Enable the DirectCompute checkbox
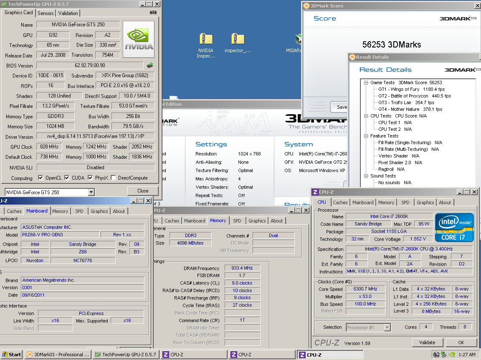Image resolution: width=481 pixels, height=360 pixels. (x=113, y=177)
